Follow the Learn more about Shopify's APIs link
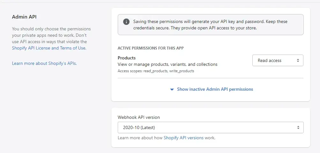The image size is (320, 153). [x=44, y=63]
